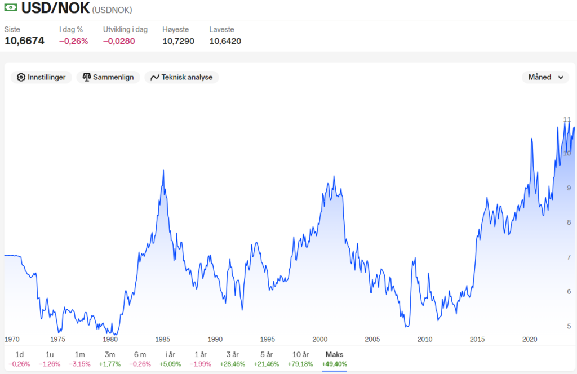Image resolution: width=577 pixels, height=374 pixels.
Task: Select the 1d time range tab
Action: pyautogui.click(x=19, y=359)
